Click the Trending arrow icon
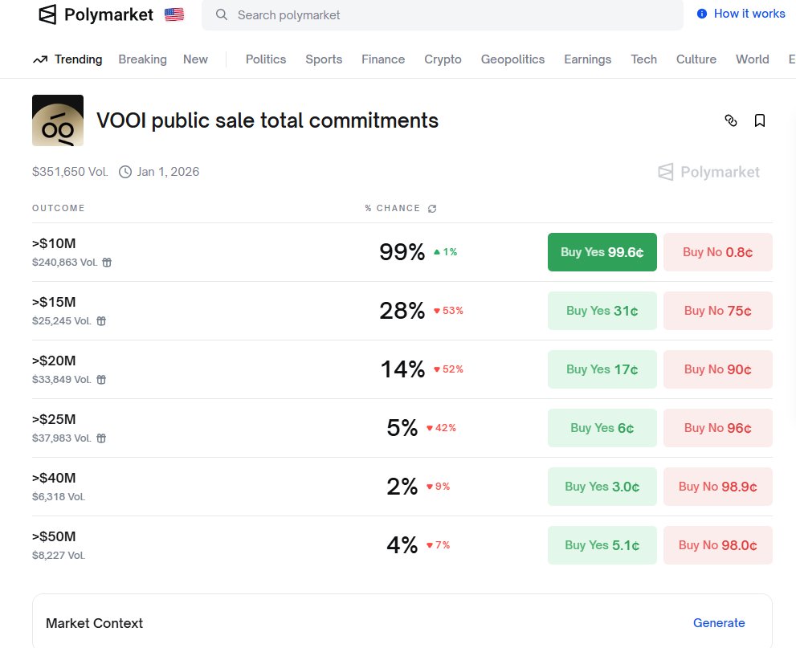The image size is (796, 648). (40, 60)
